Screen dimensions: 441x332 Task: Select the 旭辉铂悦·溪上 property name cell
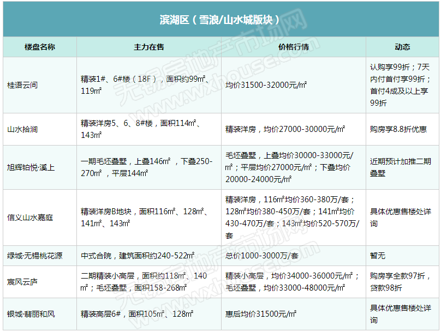(31, 167)
